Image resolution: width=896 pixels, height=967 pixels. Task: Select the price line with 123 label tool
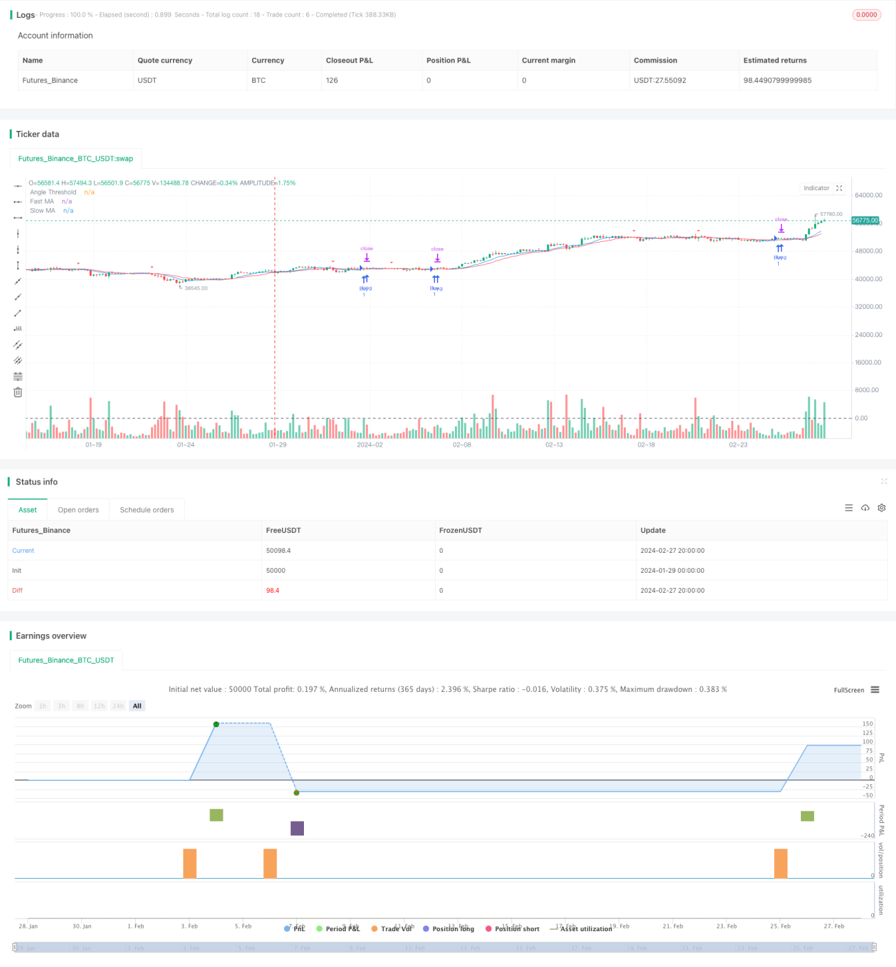point(18,329)
